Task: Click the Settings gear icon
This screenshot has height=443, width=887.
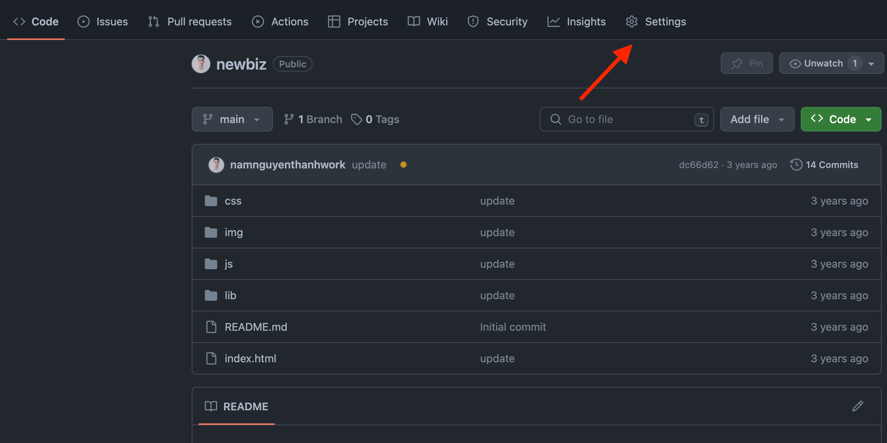Action: (x=632, y=22)
